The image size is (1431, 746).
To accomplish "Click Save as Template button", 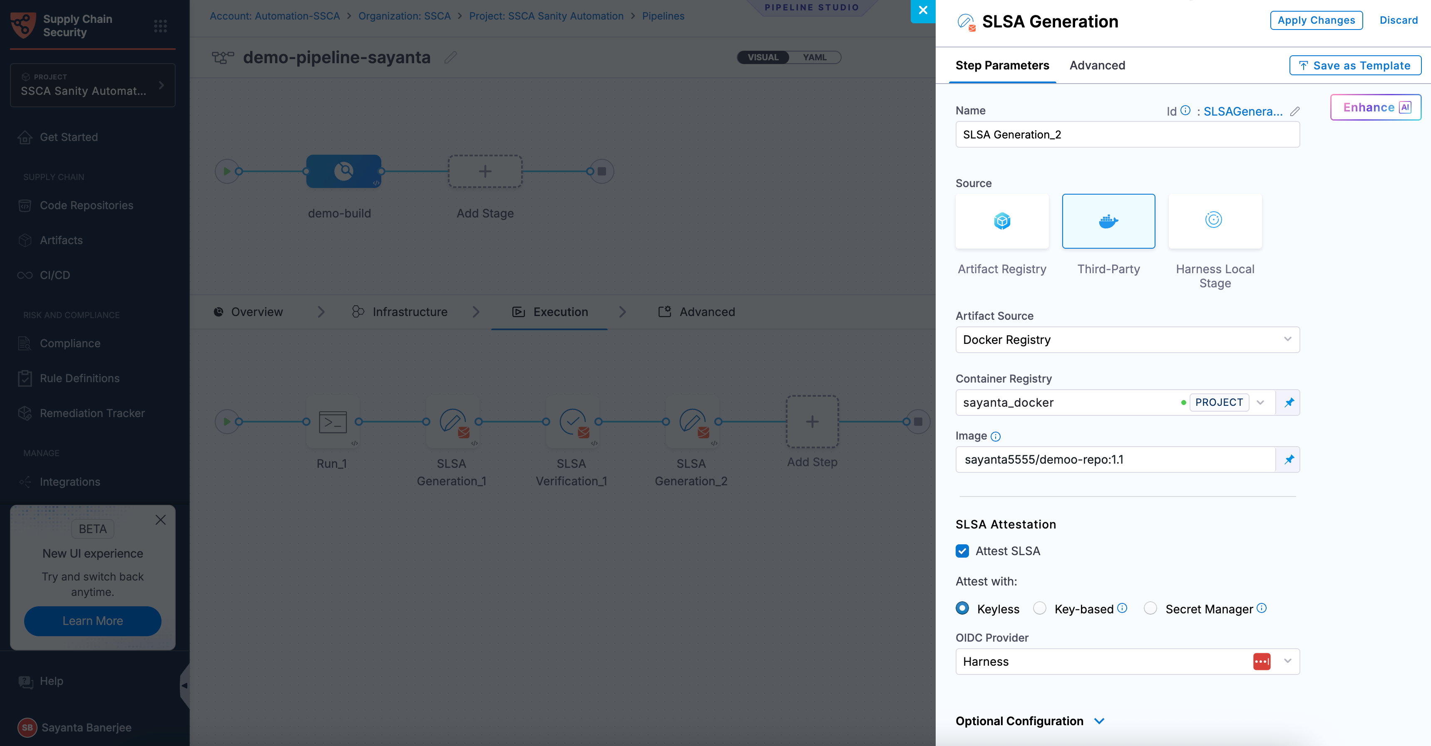I will (x=1355, y=66).
